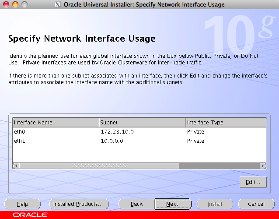Sort by Interface Name column header
Viewport: 279px width, 219px height.
click(56, 123)
